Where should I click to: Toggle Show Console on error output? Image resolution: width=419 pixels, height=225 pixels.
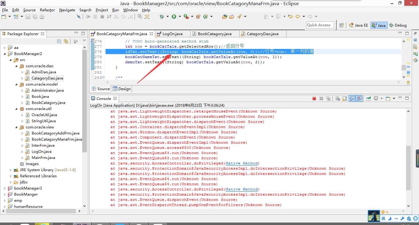pos(359,98)
